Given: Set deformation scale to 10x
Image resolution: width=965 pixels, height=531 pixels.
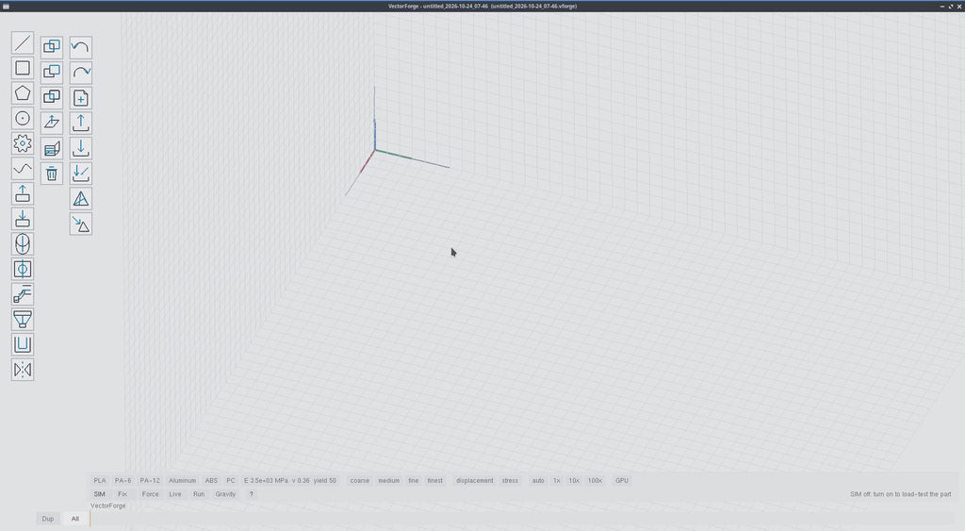Looking at the screenshot, I should click(574, 480).
